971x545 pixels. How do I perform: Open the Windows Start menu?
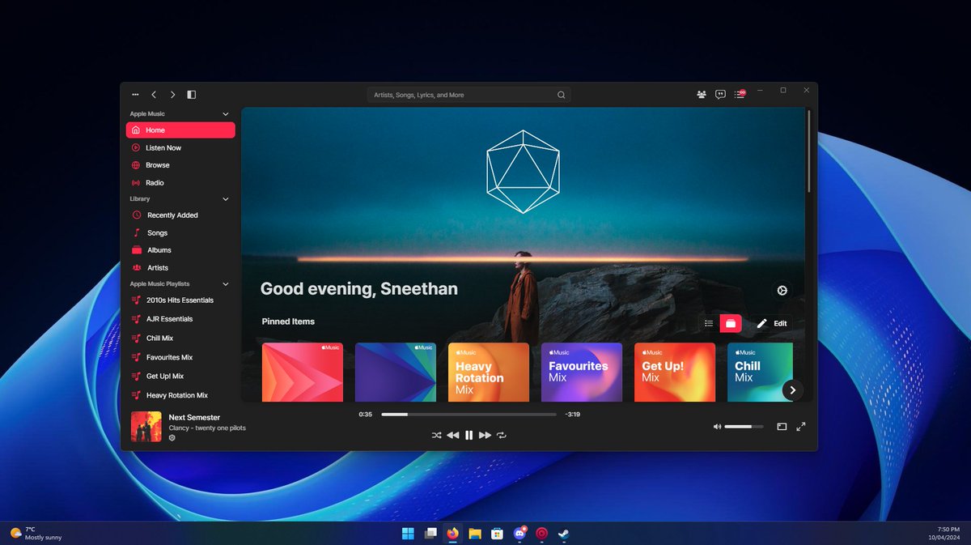click(x=408, y=533)
